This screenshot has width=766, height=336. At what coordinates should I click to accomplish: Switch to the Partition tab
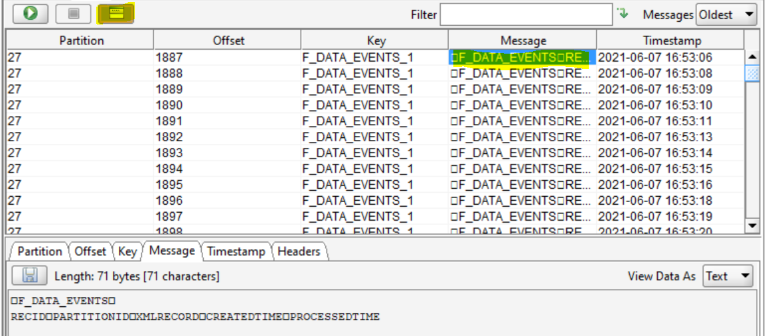(39, 251)
